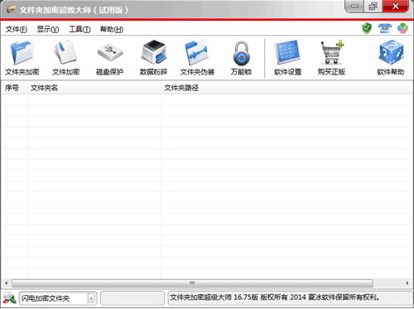Open the 文件夹加密 folder encryption tool
The image size is (414, 309).
[x=22, y=57]
